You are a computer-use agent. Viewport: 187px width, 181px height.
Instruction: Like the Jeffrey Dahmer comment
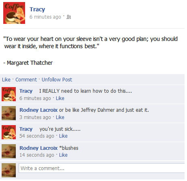tap(60, 117)
